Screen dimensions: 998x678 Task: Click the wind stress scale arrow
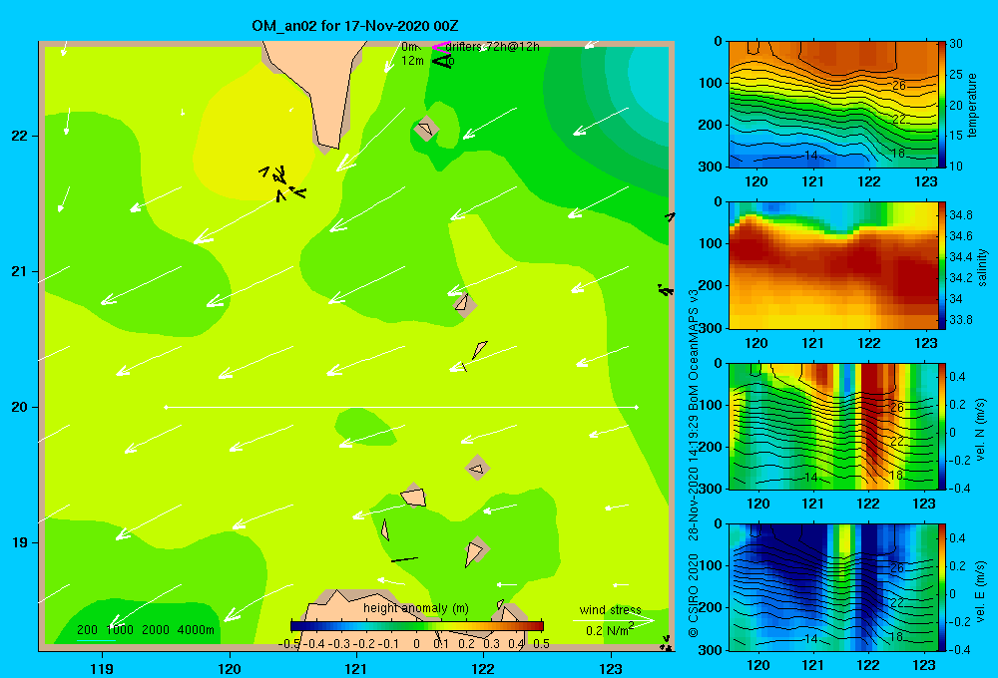(x=613, y=620)
